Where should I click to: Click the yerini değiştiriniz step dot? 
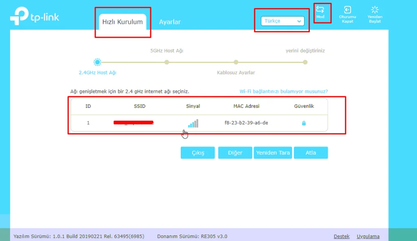pyautogui.click(x=305, y=62)
